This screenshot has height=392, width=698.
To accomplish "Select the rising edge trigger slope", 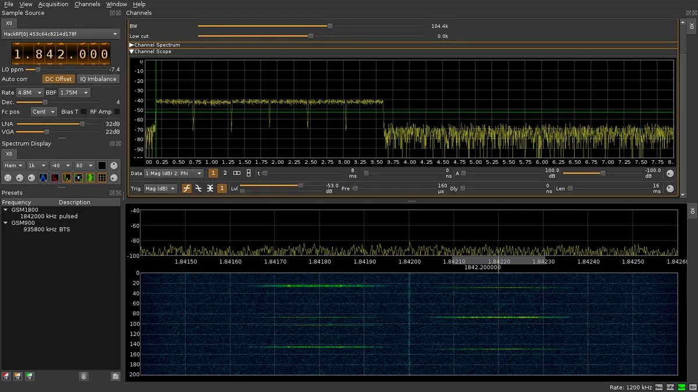I will click(186, 188).
